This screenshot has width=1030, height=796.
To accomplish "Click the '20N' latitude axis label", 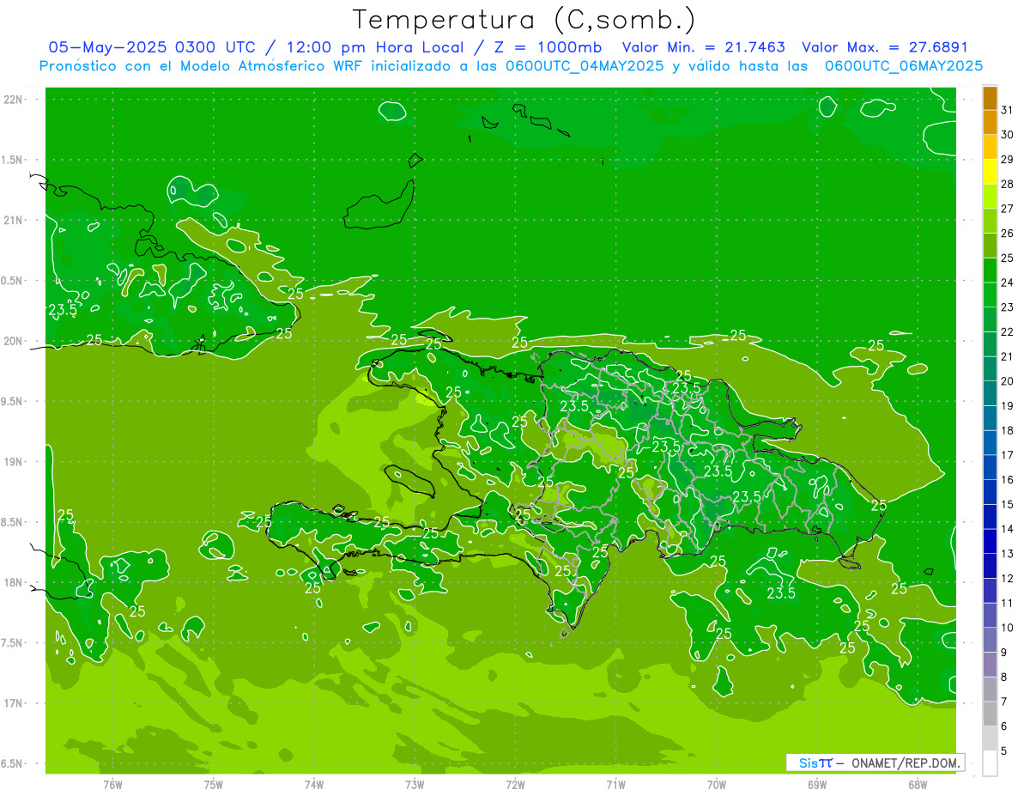I will [13, 341].
